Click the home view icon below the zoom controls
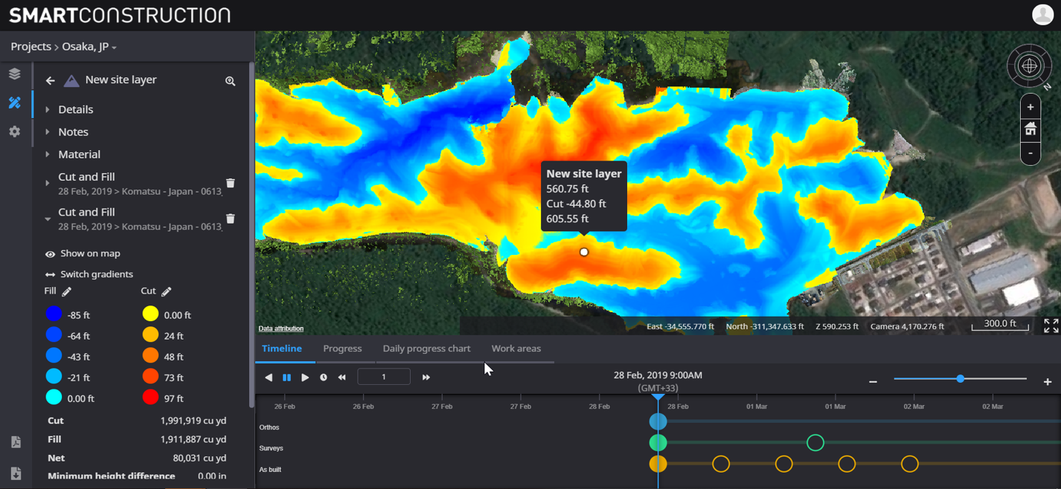The height and width of the screenshot is (489, 1061). (x=1030, y=130)
